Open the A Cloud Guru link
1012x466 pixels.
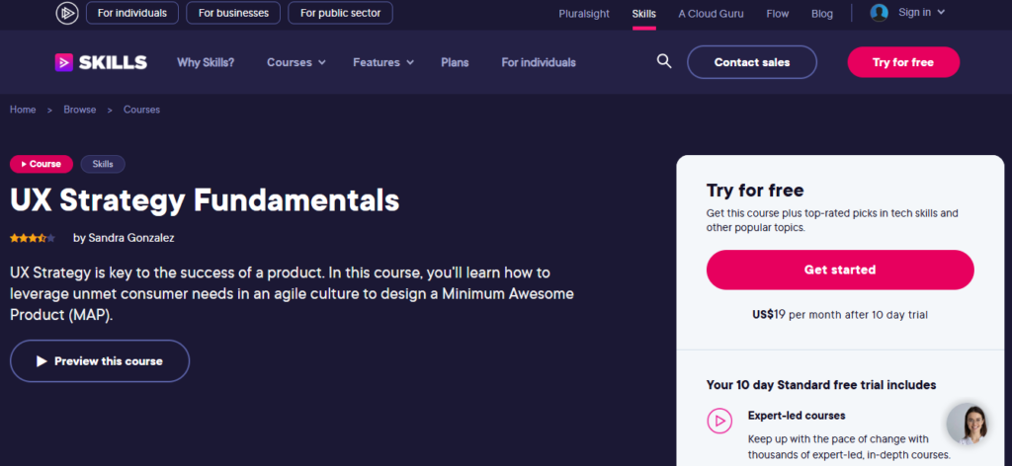point(712,14)
